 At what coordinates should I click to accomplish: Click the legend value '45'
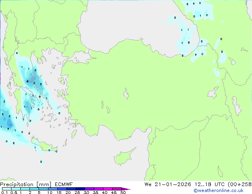114,192
